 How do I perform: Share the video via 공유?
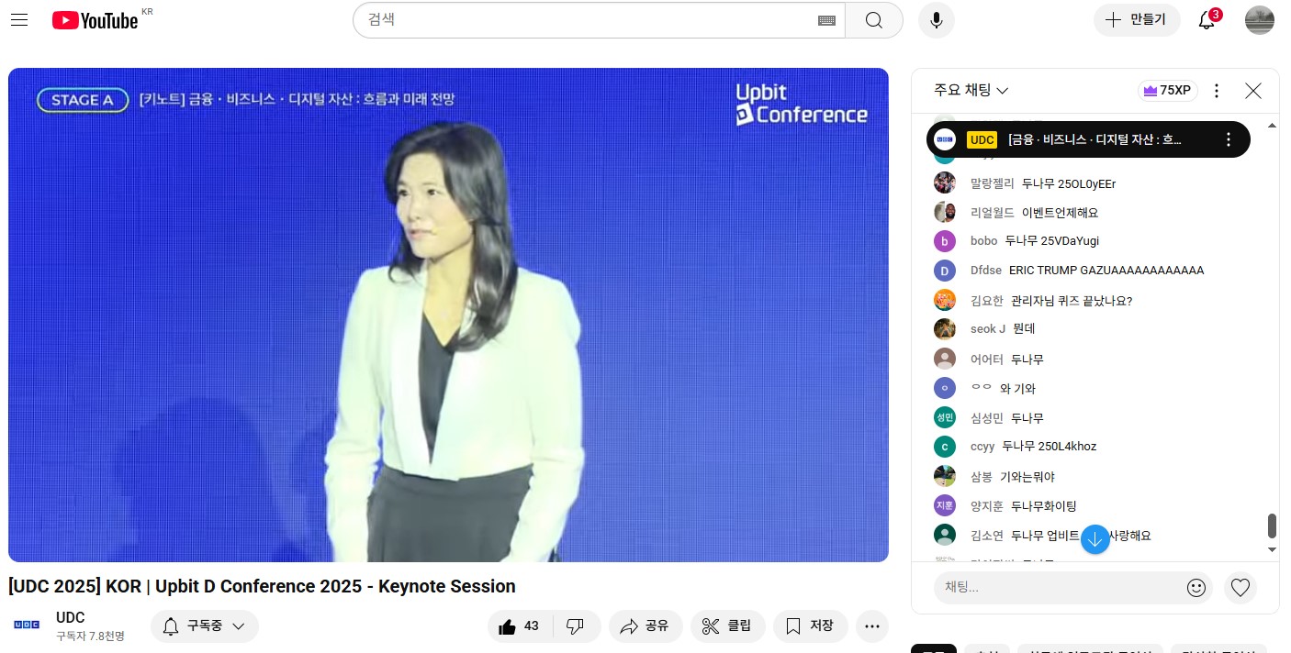645,626
